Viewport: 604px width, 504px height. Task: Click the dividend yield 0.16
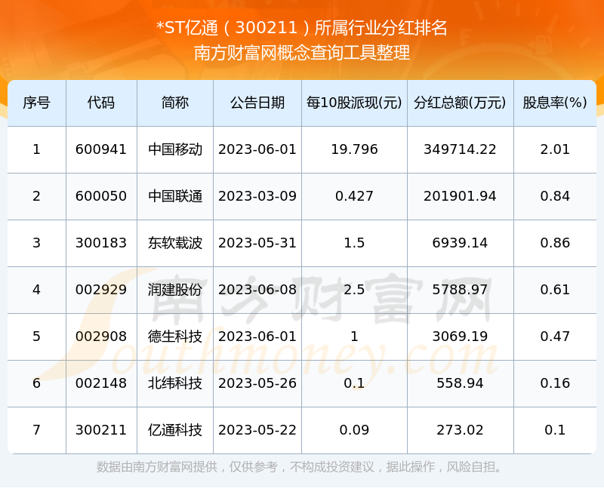[555, 383]
